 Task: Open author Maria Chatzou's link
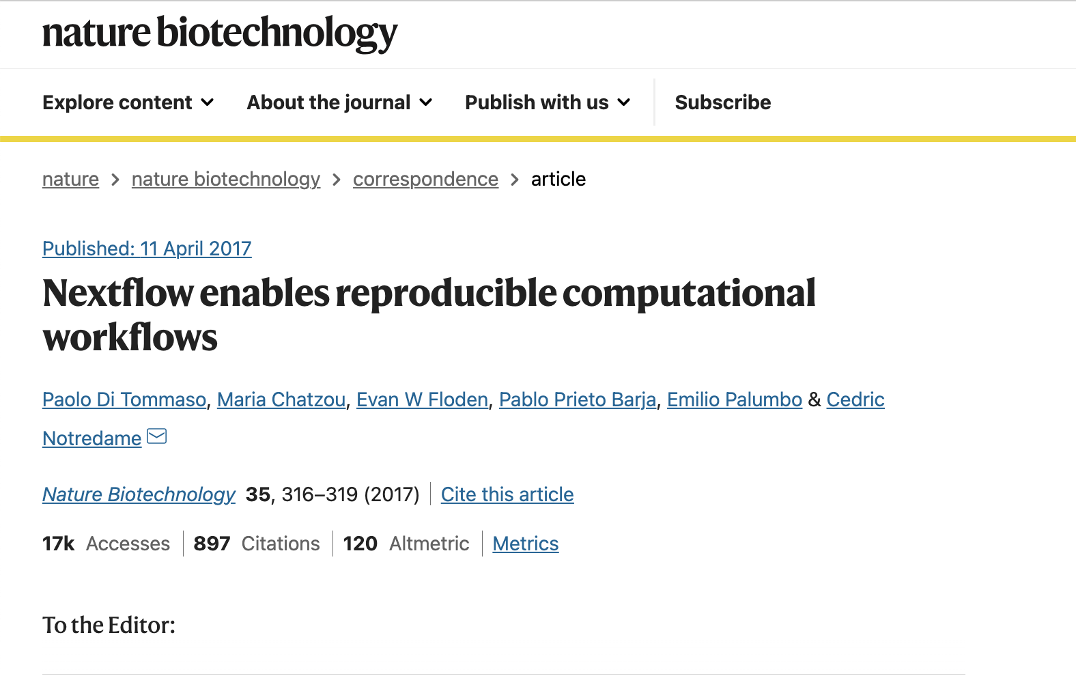[281, 399]
